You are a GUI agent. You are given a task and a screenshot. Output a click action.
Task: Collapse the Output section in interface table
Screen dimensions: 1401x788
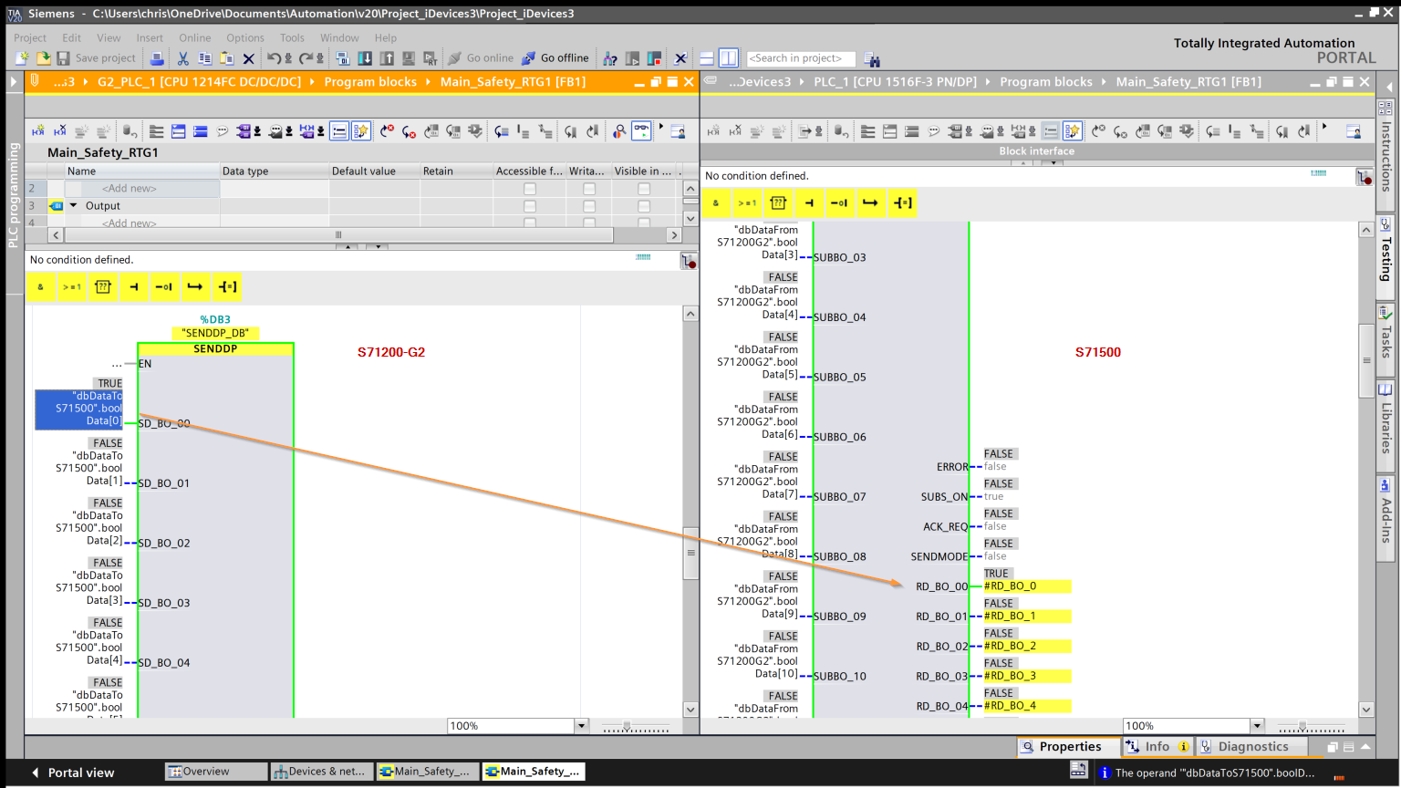[74, 206]
